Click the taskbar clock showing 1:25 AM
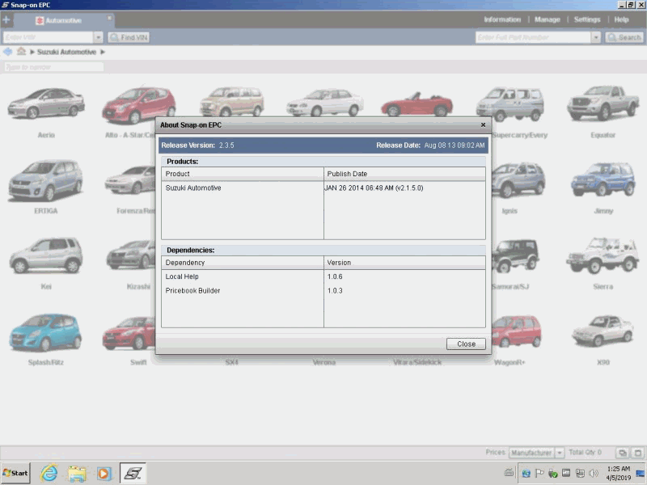Screen dimensions: 647x485 click(x=618, y=473)
